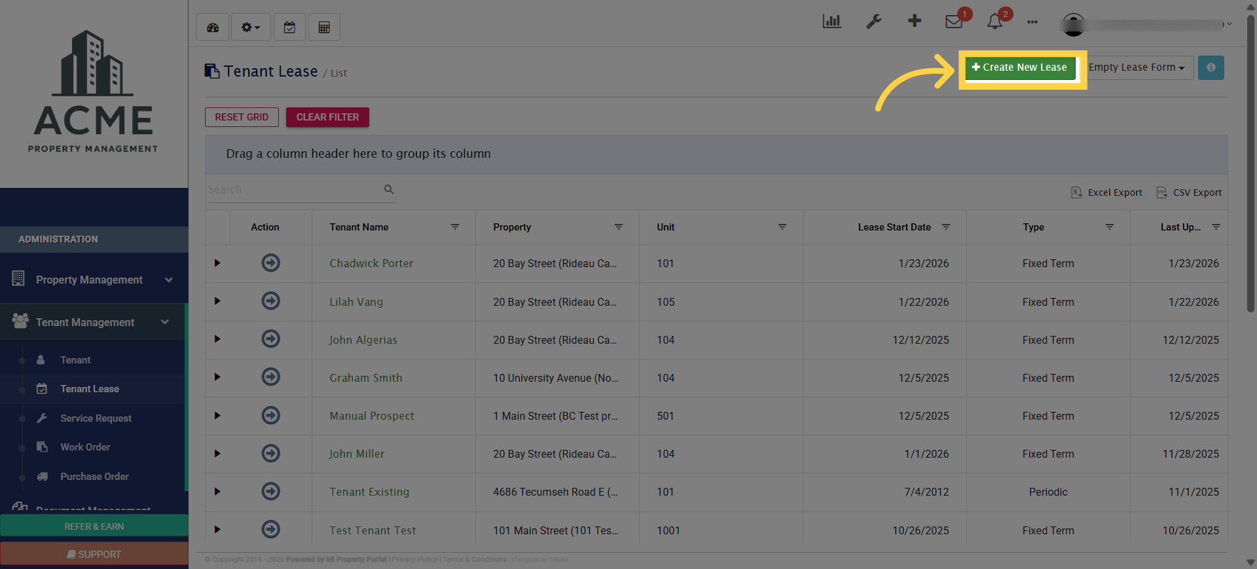
Task: Open the settings gear dropdown
Action: (x=250, y=28)
